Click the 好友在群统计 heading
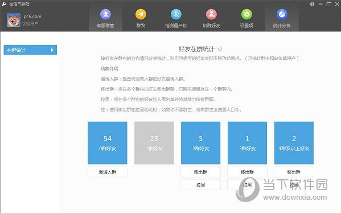 click(x=196, y=49)
